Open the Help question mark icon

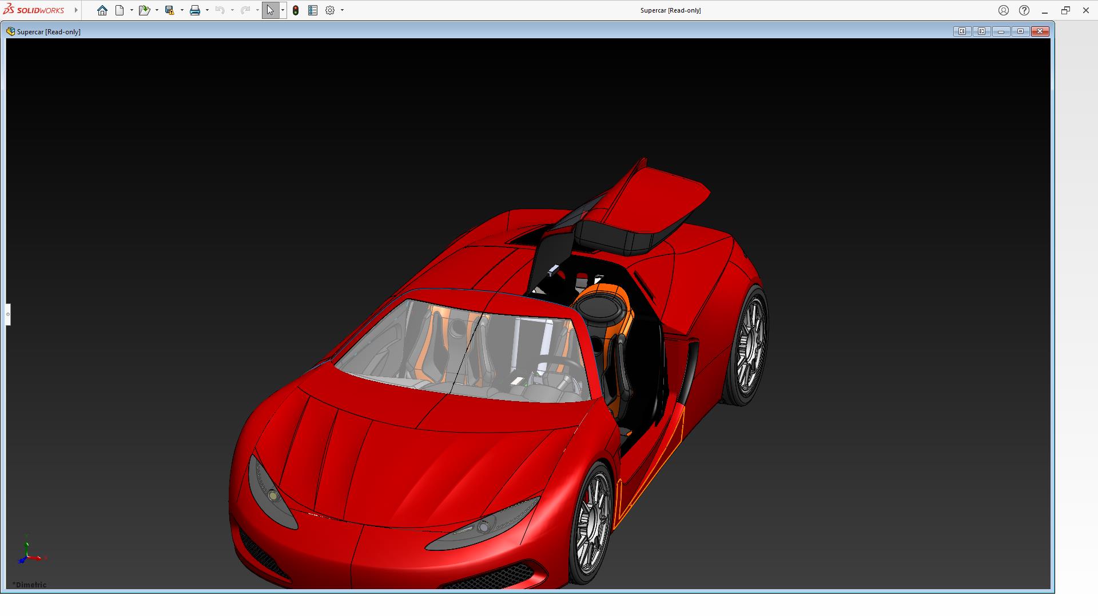(x=1024, y=10)
